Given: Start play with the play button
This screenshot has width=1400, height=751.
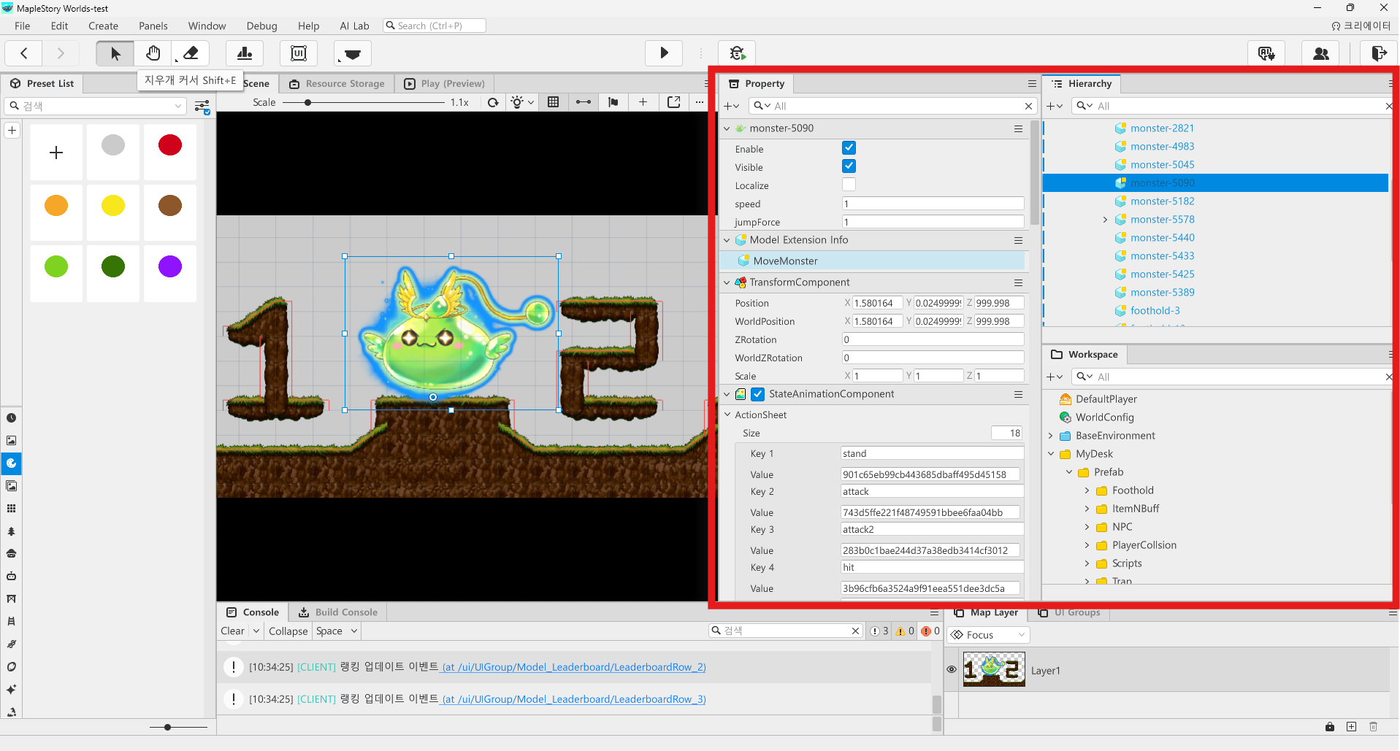Looking at the screenshot, I should [664, 53].
